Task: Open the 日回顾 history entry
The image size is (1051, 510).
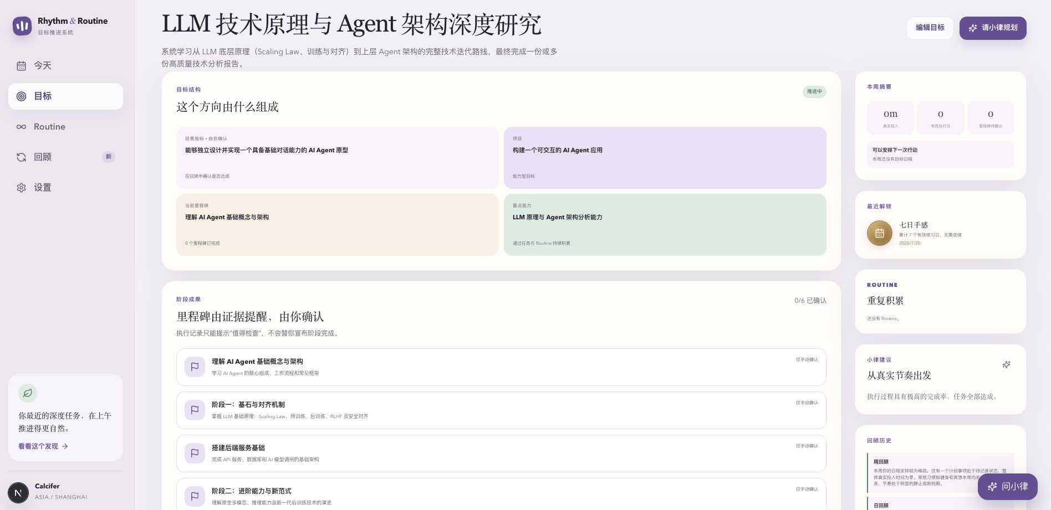Action: tap(941, 504)
